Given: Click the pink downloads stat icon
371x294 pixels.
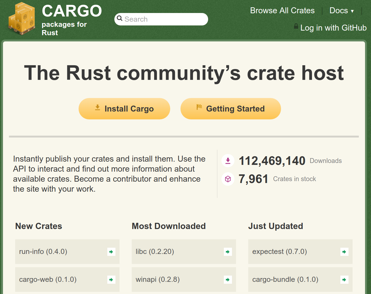Looking at the screenshot, I should click(228, 161).
